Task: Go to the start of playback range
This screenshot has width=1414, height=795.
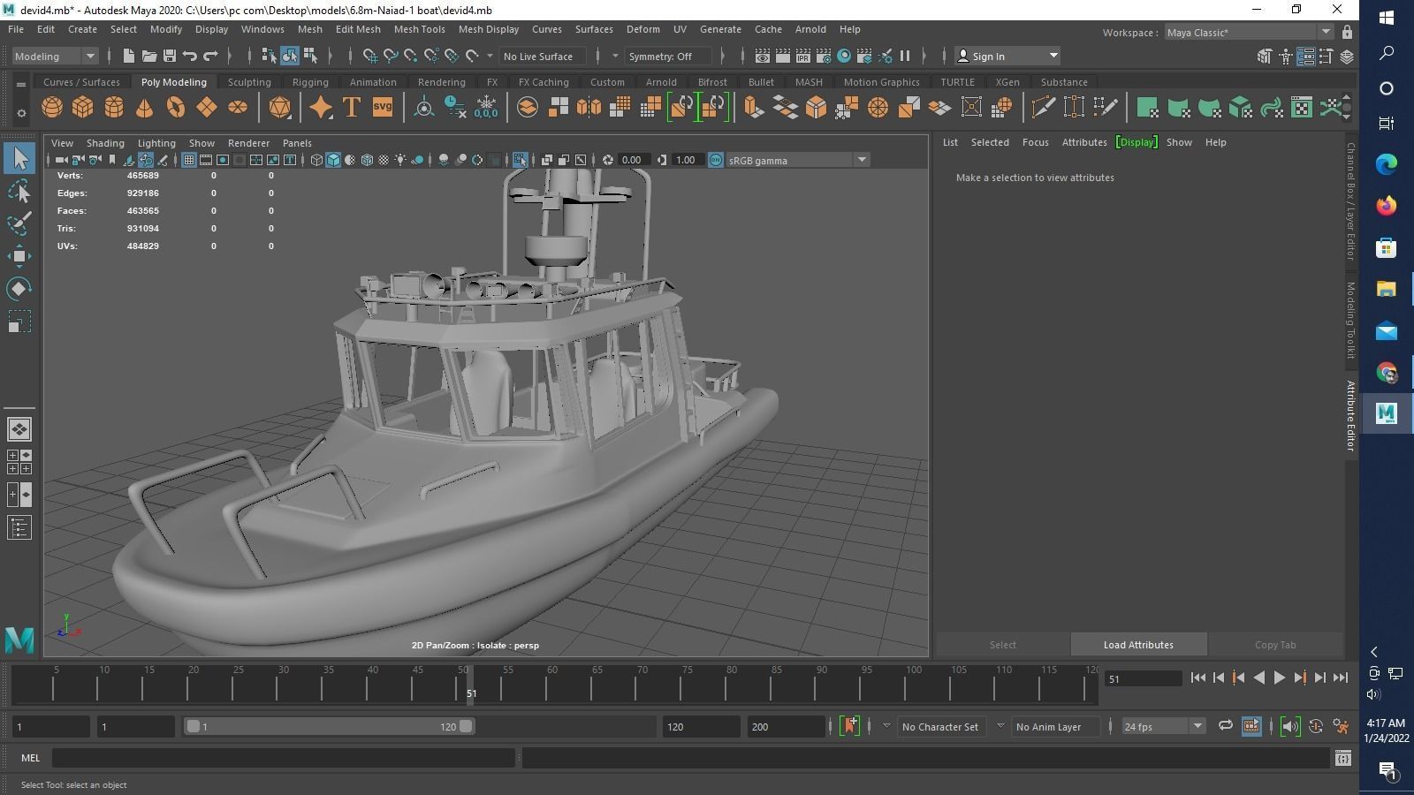Action: pyautogui.click(x=1197, y=678)
